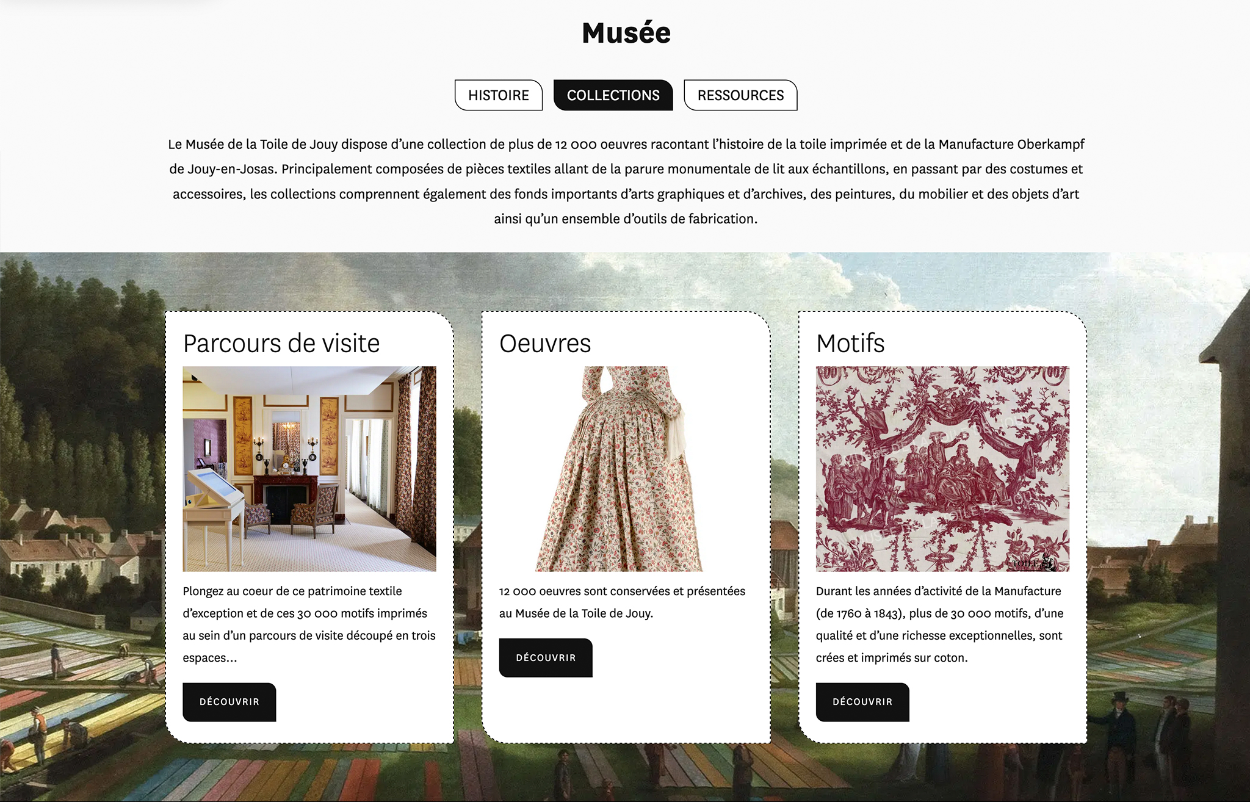Open the Parcours de visite heading link
The width and height of the screenshot is (1250, 802).
(280, 343)
